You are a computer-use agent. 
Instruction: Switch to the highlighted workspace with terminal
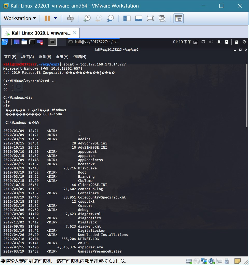tap(52, 42)
